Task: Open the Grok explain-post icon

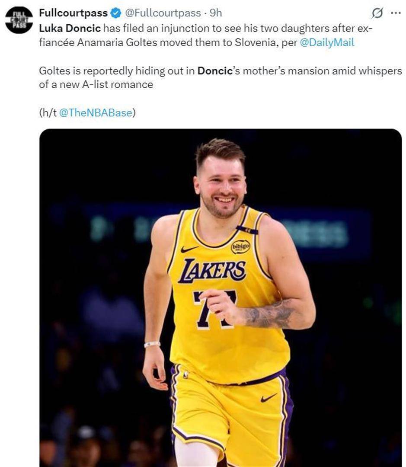Action: click(x=377, y=13)
